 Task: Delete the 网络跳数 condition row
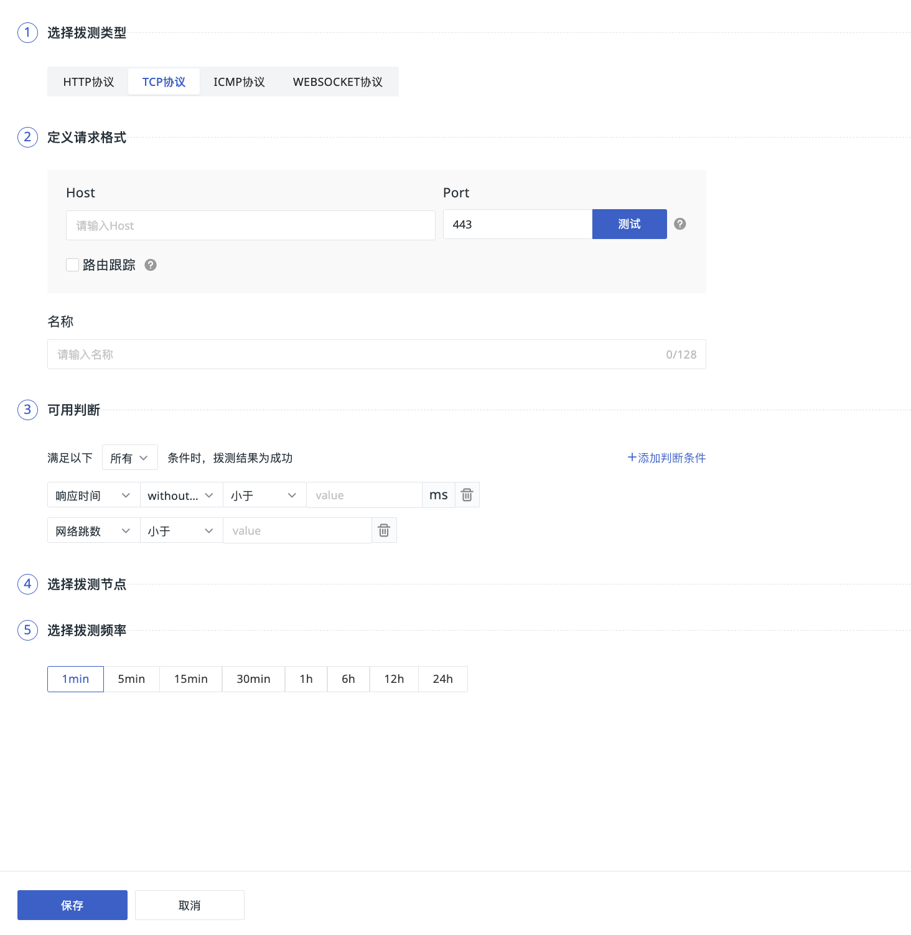(384, 530)
